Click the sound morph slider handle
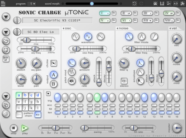The width and height of the screenshot is (186, 138). (92, 4)
